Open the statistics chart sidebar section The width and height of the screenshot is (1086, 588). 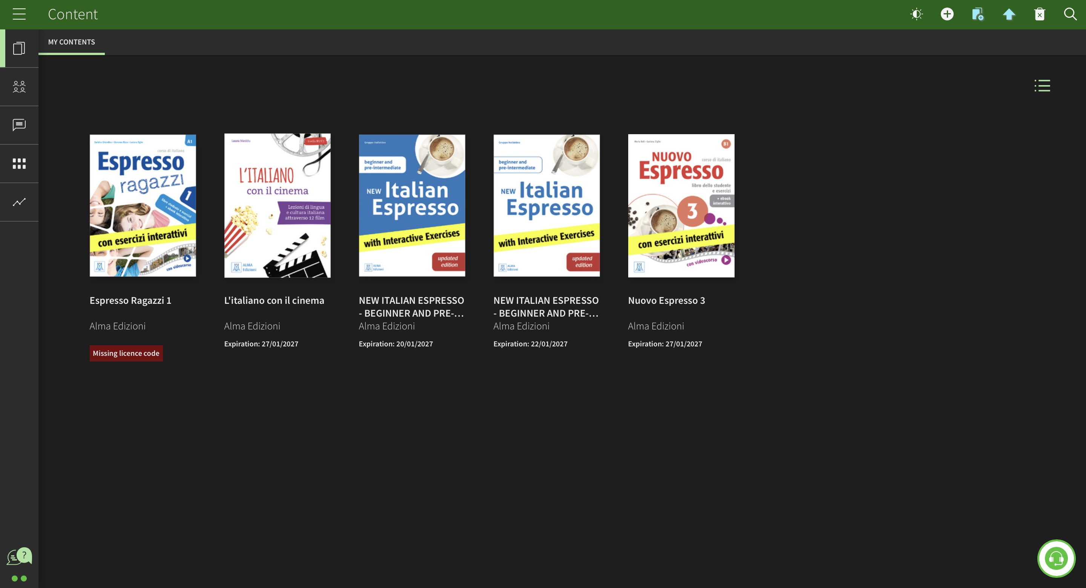[x=19, y=202]
